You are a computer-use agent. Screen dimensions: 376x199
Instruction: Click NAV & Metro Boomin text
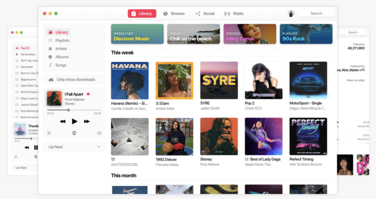(306, 164)
